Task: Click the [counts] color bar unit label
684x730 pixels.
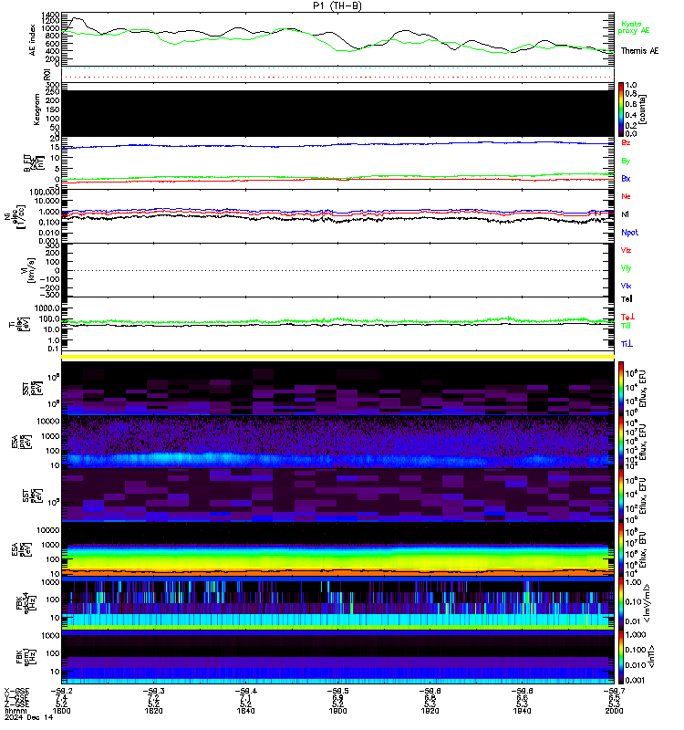Action: pyautogui.click(x=643, y=109)
